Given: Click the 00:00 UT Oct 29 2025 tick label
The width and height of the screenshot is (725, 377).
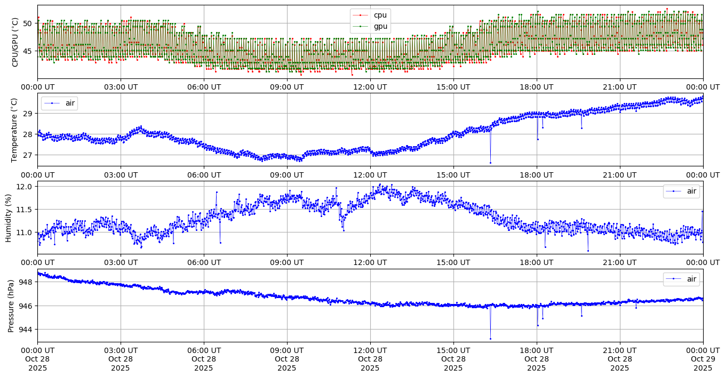Looking at the screenshot, I should [703, 358].
